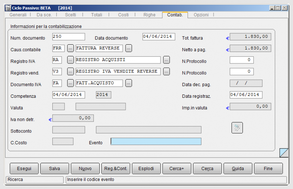Click the Sottoconto description field
Viewport: 293px width, 189px height.
[x=149, y=130]
